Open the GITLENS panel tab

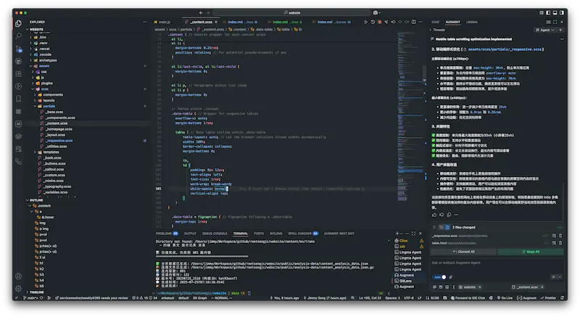pos(276,234)
